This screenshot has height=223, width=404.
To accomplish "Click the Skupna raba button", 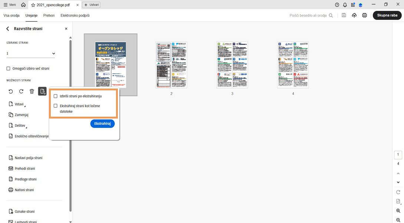I will 387,15.
